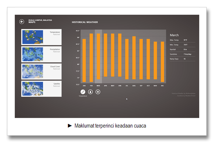Click the Historical Weather attribution text
214x143 pixels.
pyautogui.click(x=183, y=93)
